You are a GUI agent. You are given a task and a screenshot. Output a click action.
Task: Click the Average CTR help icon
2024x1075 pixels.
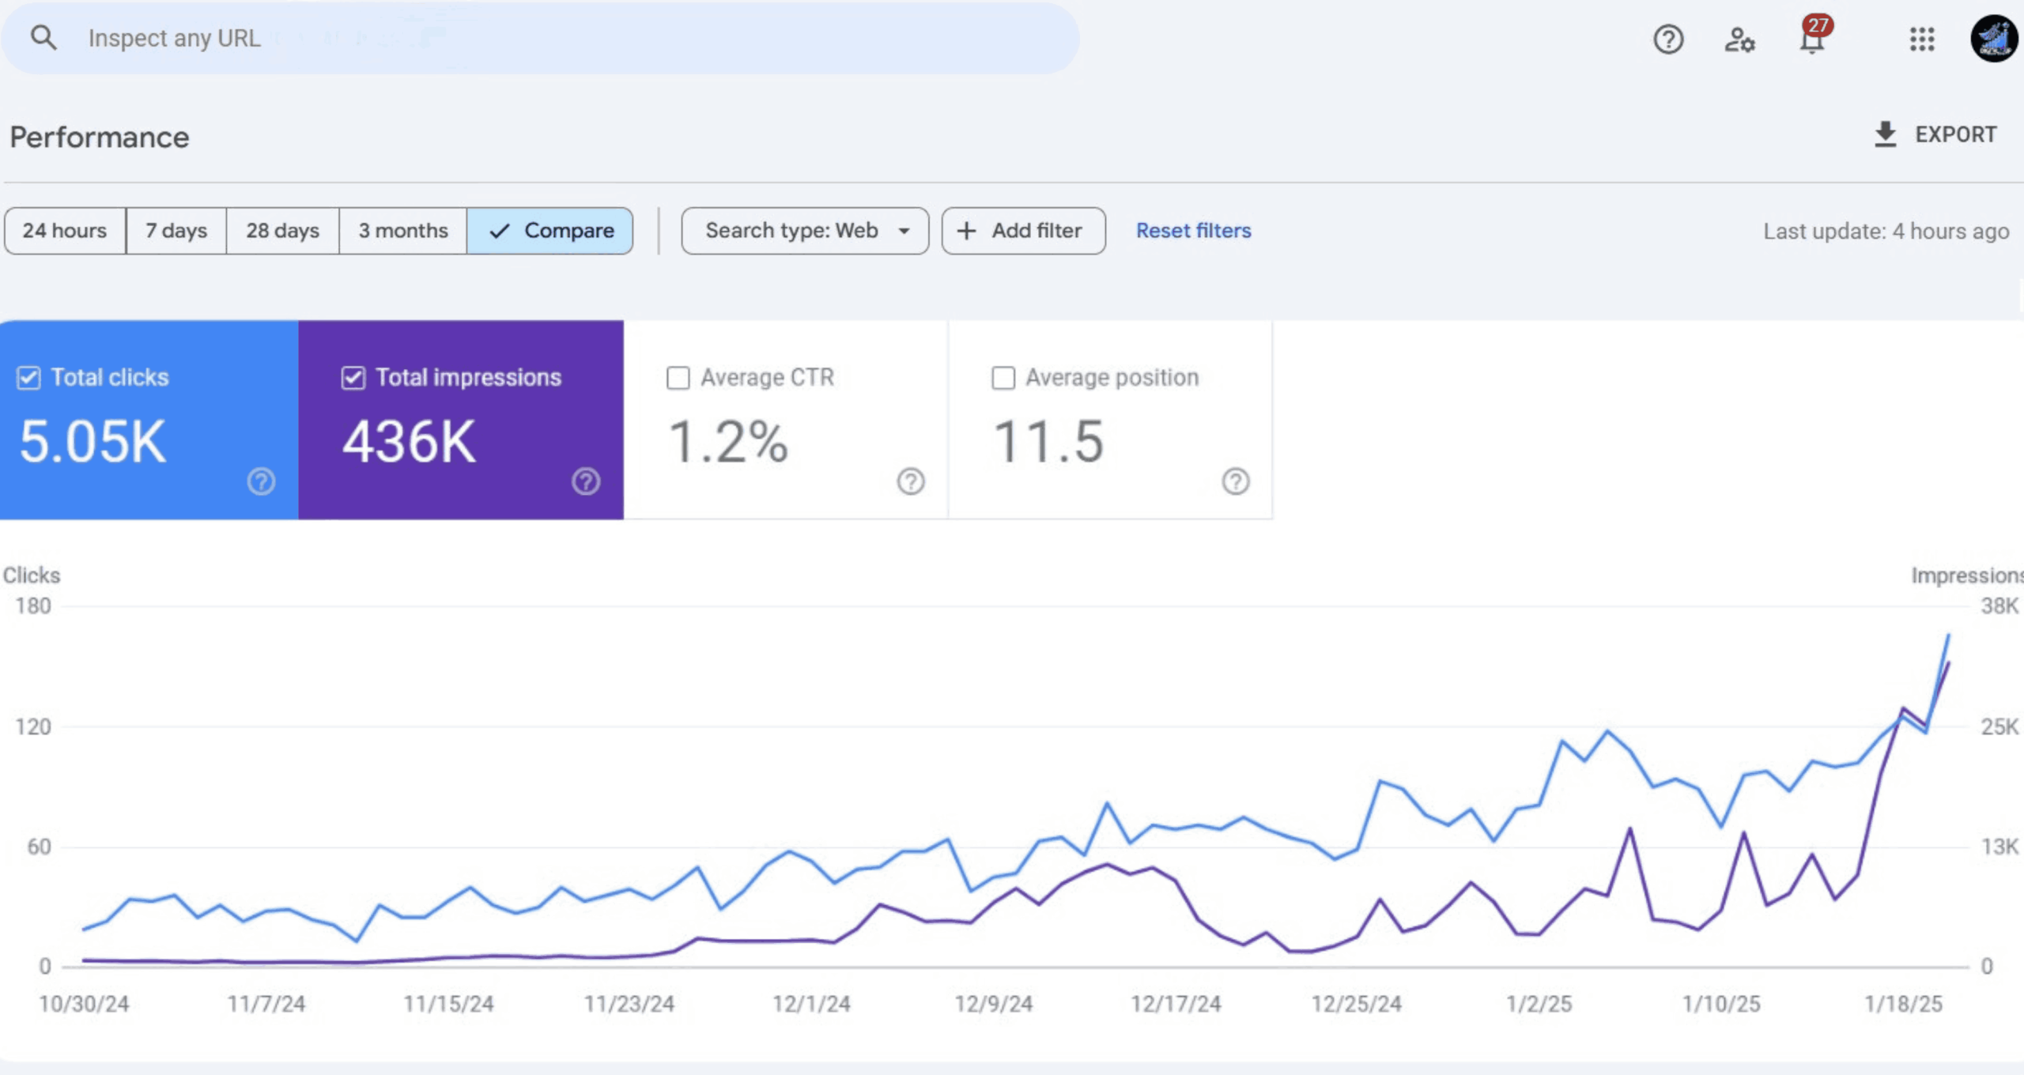[x=911, y=481]
